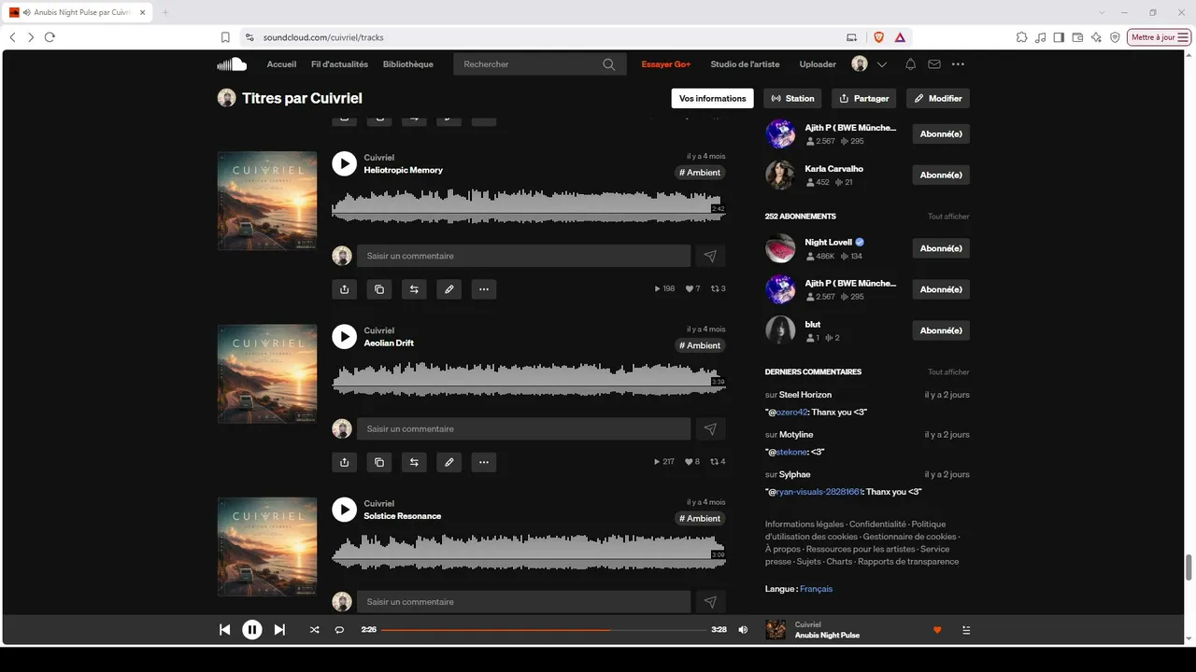Viewport: 1196px width, 672px height.
Task: Open the Solstice Resonance cover artwork
Action: click(267, 547)
